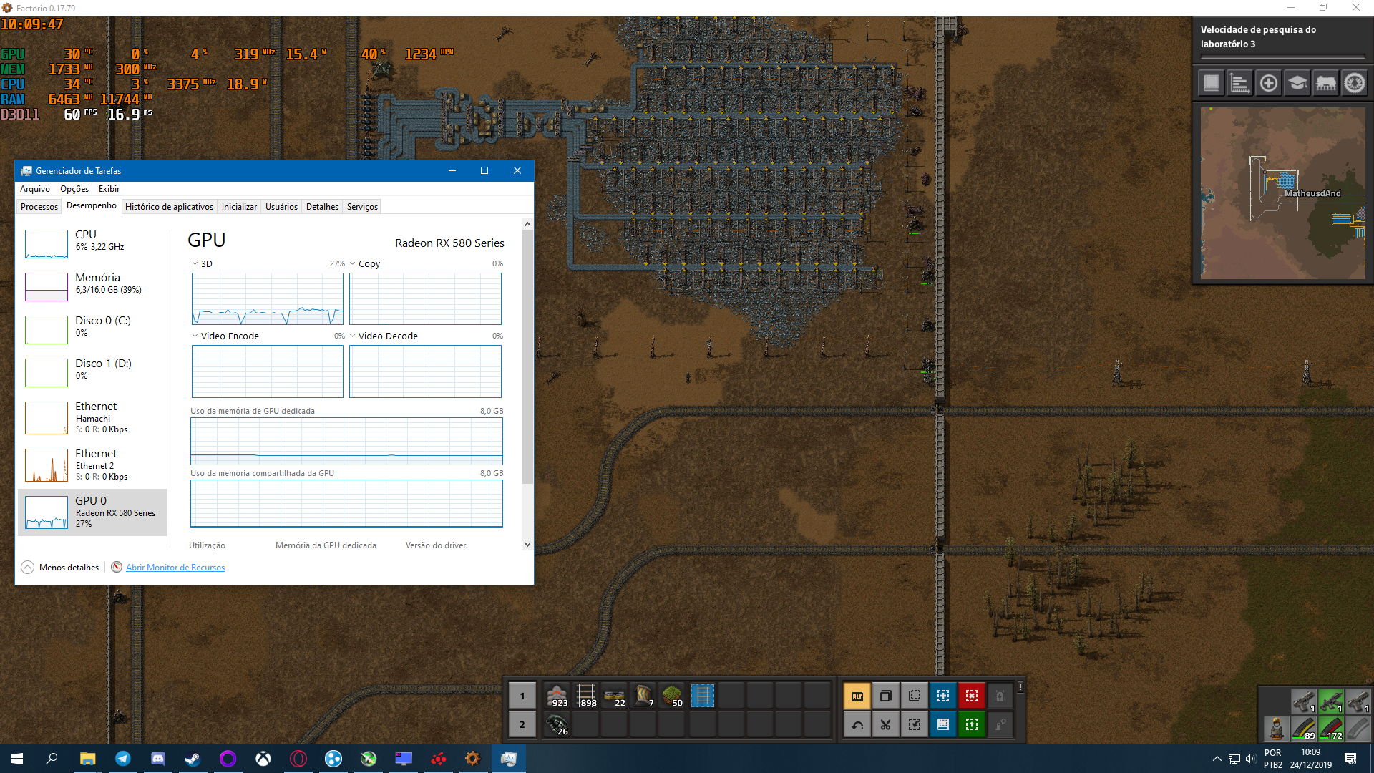
Task: Collapse Task Manager with Menos detalhes
Action: coord(61,567)
